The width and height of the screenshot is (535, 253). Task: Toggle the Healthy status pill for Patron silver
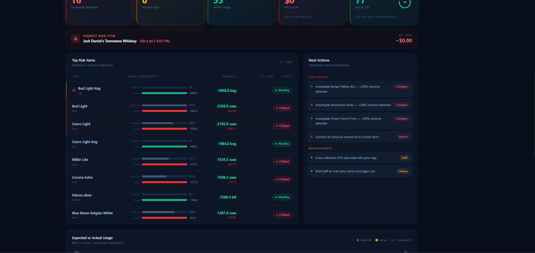282,197
